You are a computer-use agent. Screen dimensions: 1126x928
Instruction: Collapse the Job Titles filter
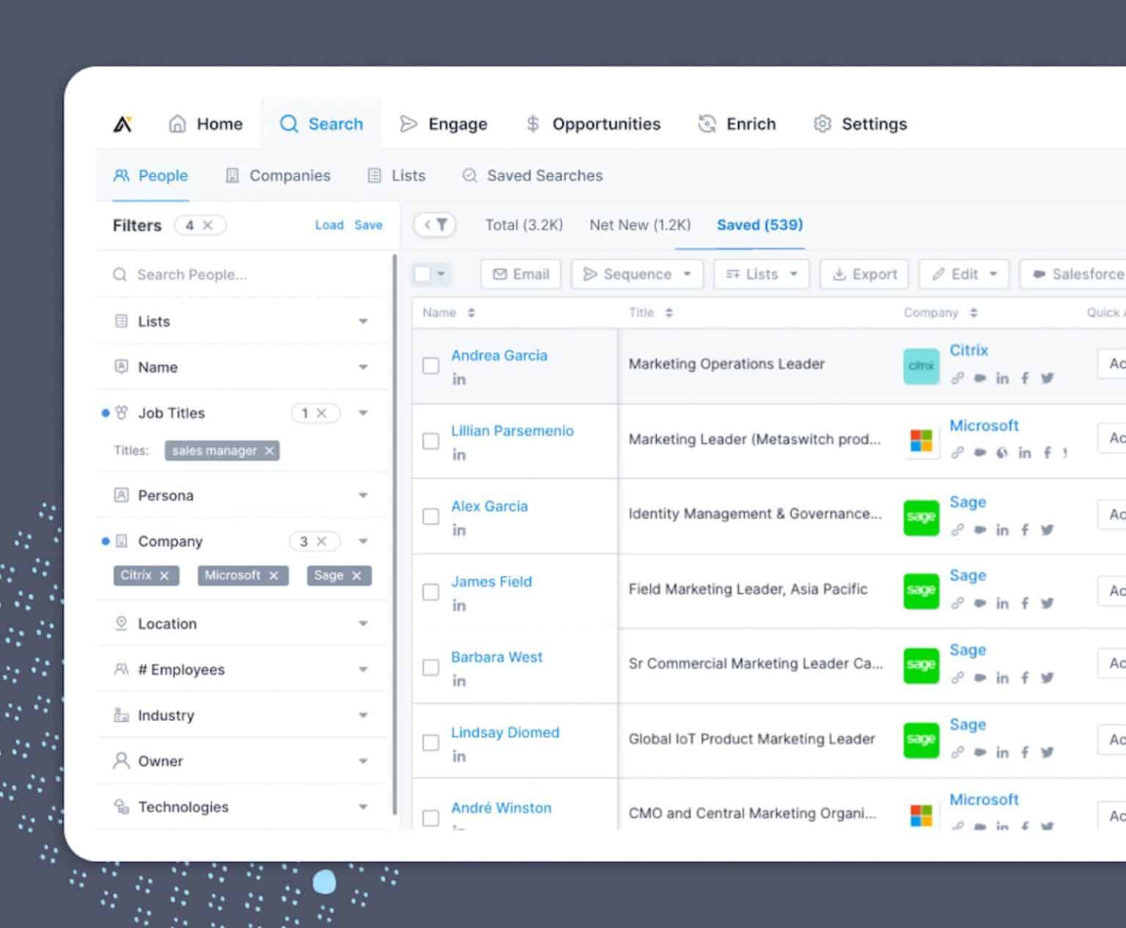pos(363,413)
